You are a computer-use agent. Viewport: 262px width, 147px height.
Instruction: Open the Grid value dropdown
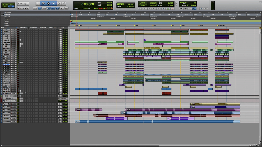point(134,4)
